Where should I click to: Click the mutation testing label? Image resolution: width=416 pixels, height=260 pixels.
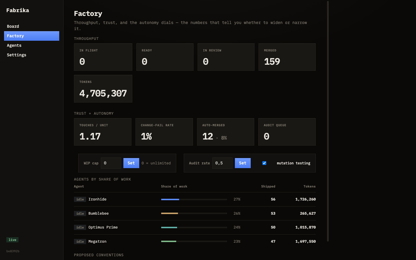coord(294,163)
